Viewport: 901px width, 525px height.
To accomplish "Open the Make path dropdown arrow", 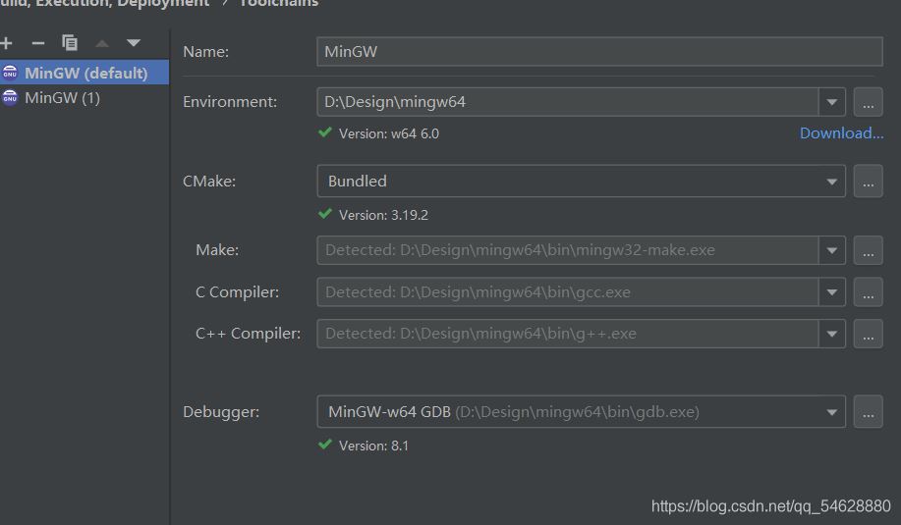I will 832,250.
